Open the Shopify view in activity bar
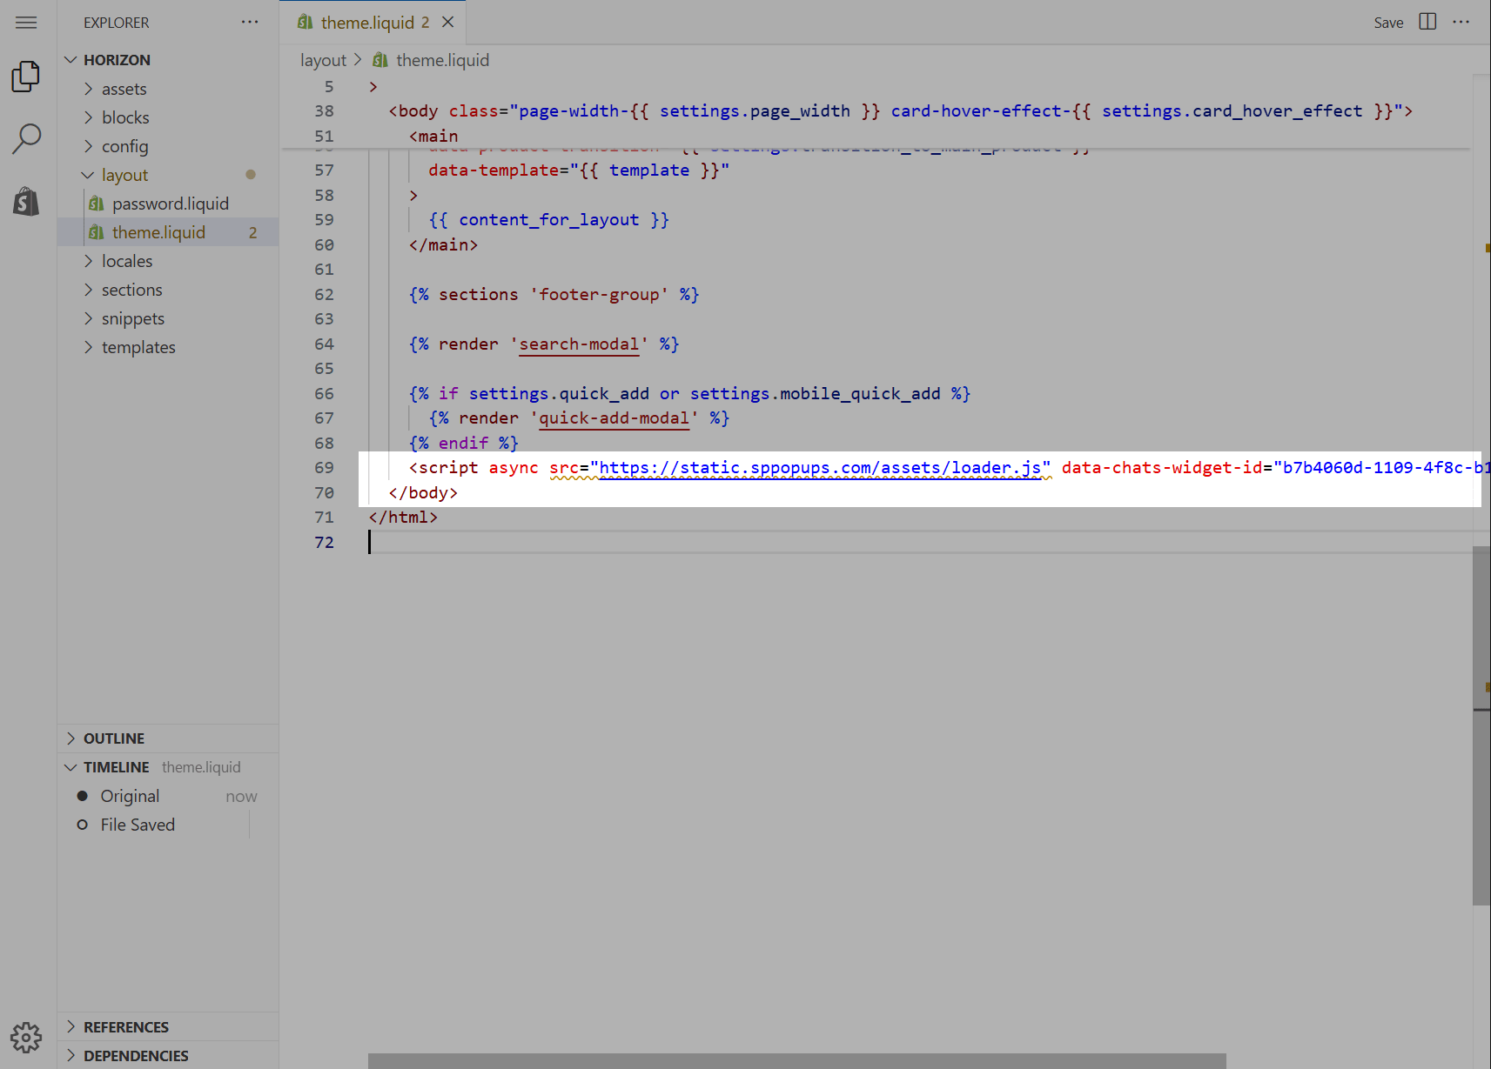Image resolution: width=1491 pixels, height=1069 pixels. click(26, 201)
